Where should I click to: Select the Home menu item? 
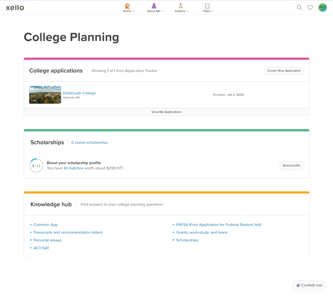pyautogui.click(x=127, y=11)
